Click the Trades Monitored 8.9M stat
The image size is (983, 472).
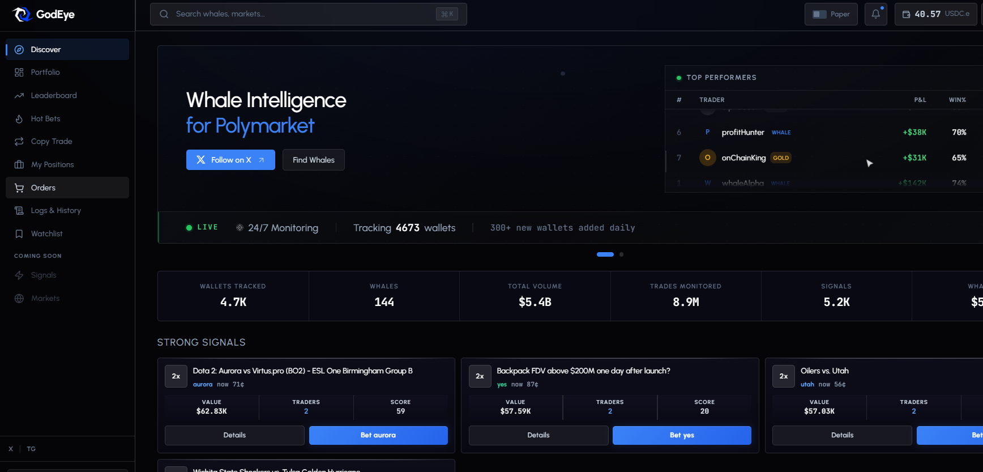[x=686, y=296]
